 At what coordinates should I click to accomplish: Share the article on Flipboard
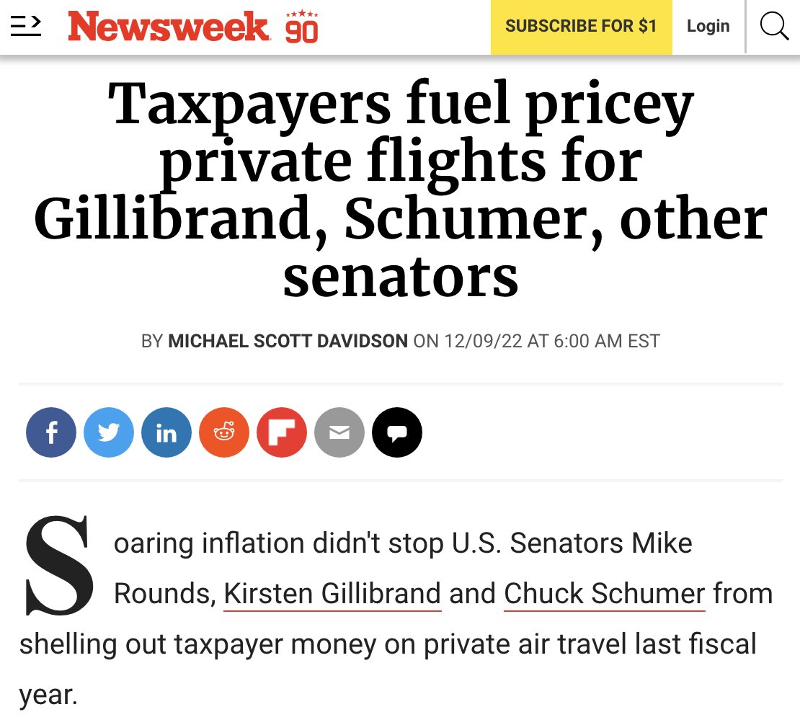pos(282,432)
